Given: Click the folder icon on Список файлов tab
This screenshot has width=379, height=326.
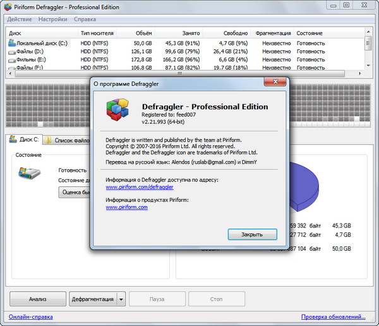Looking at the screenshot, I should 48,140.
